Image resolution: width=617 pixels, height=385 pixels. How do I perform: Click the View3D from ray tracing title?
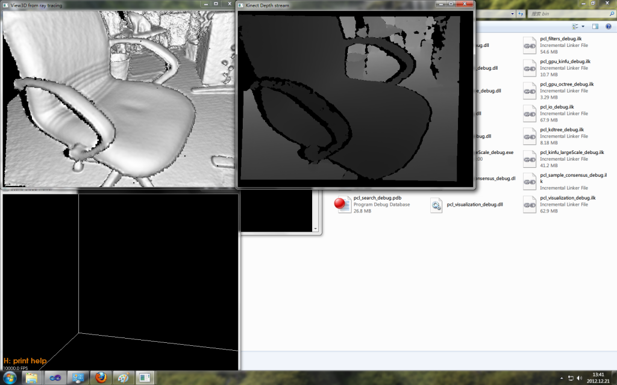[x=36, y=5]
